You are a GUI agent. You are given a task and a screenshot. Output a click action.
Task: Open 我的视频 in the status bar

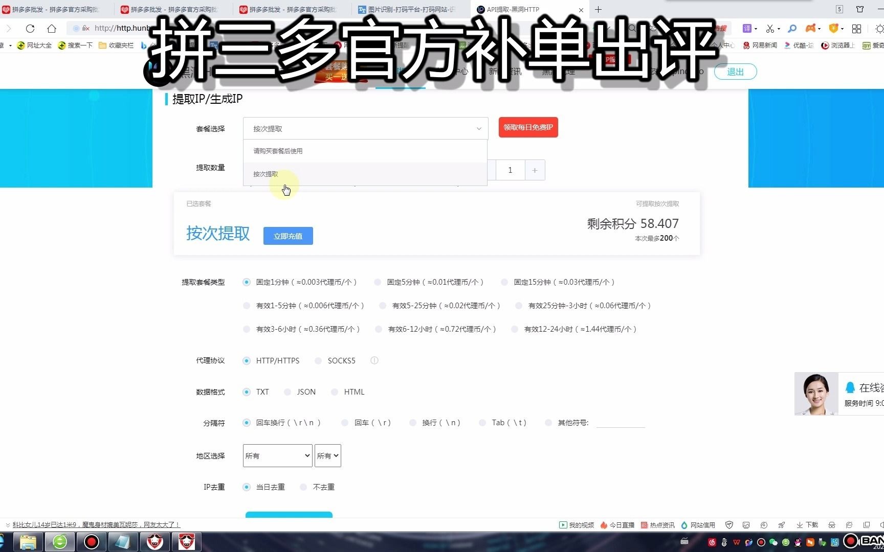577,525
